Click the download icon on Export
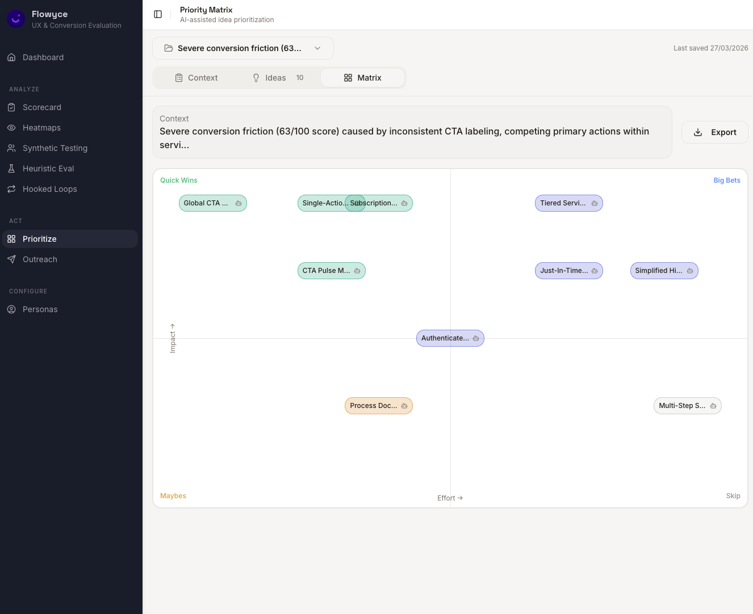The height and width of the screenshot is (614, 753). (698, 132)
